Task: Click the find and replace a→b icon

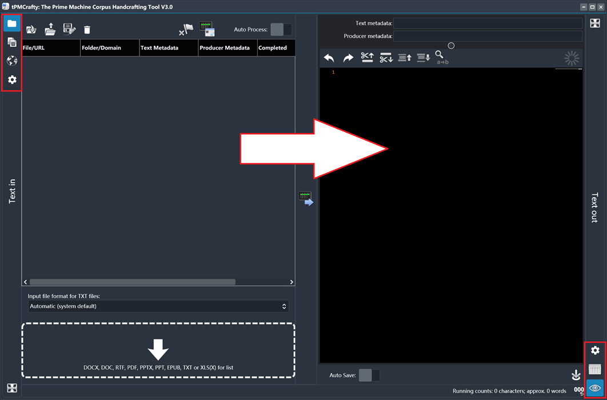Action: 442,58
